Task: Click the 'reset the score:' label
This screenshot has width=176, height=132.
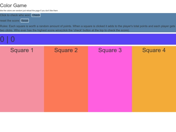Action: tap(10, 21)
